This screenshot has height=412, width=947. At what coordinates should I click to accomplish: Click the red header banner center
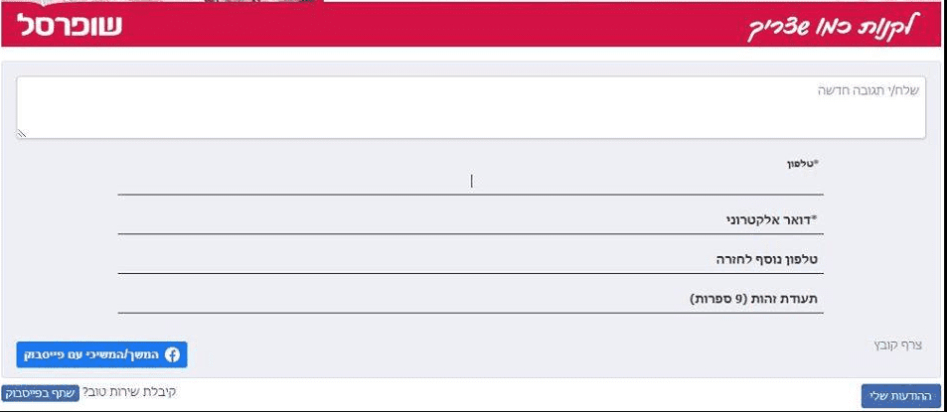point(473,25)
